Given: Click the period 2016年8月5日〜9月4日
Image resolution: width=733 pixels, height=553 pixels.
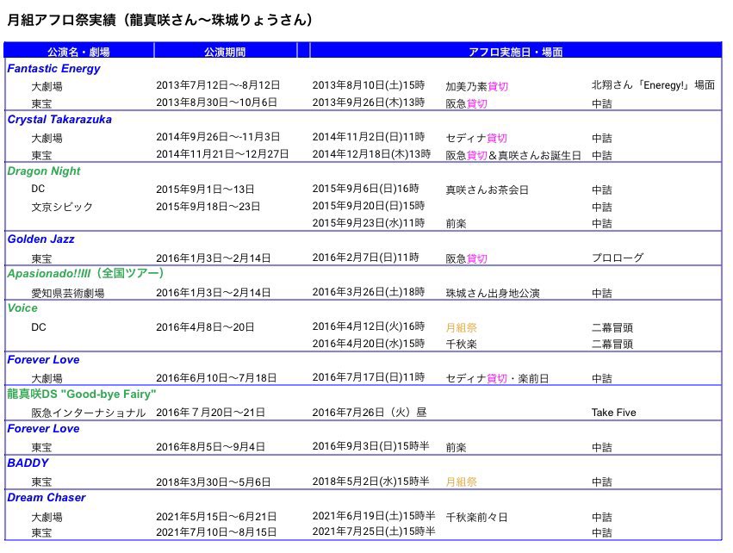Looking at the screenshot, I should point(211,447).
